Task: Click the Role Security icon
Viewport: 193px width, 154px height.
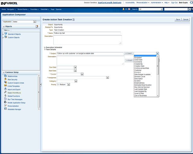Action: [x=5, y=79]
